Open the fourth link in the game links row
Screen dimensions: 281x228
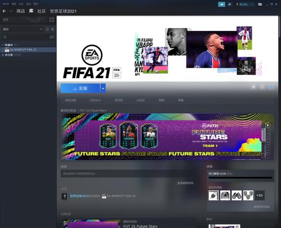[x=140, y=101]
